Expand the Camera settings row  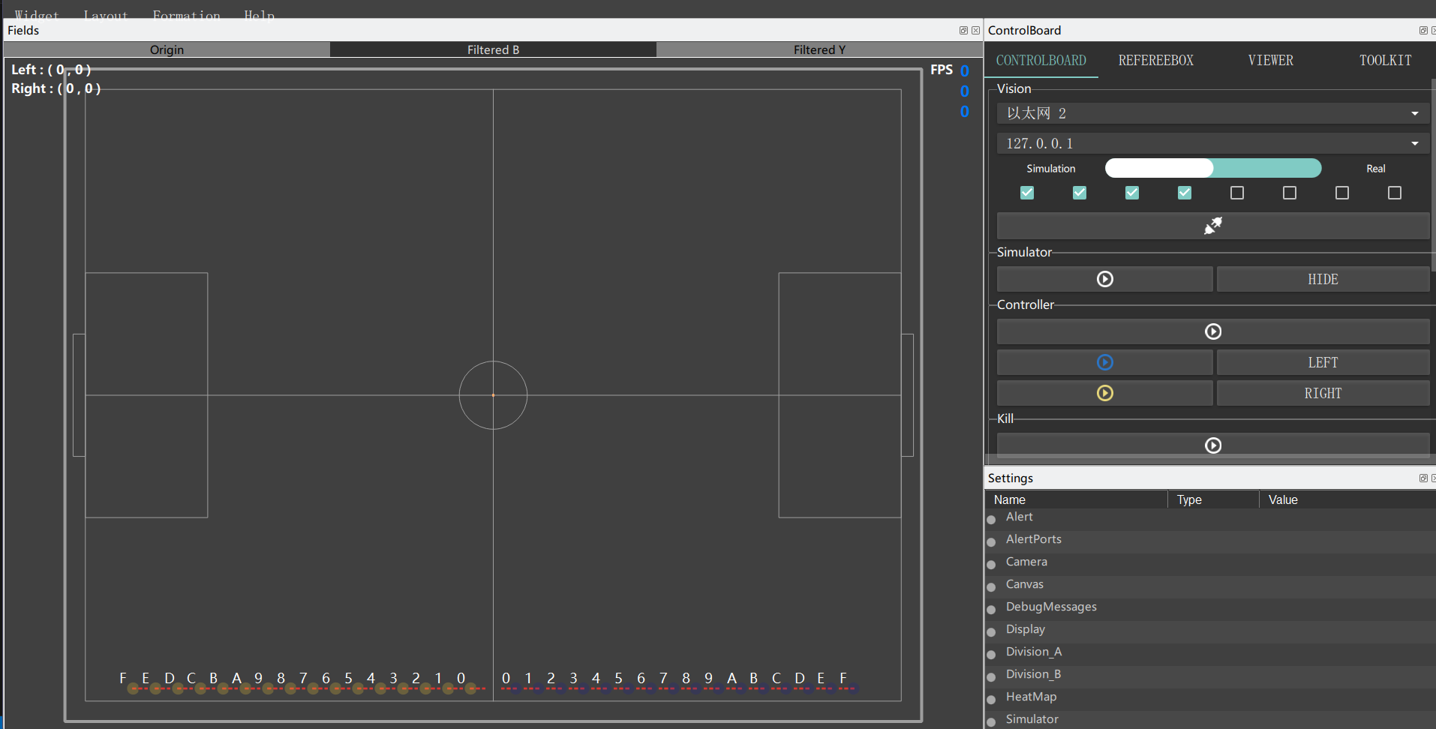pyautogui.click(x=991, y=564)
